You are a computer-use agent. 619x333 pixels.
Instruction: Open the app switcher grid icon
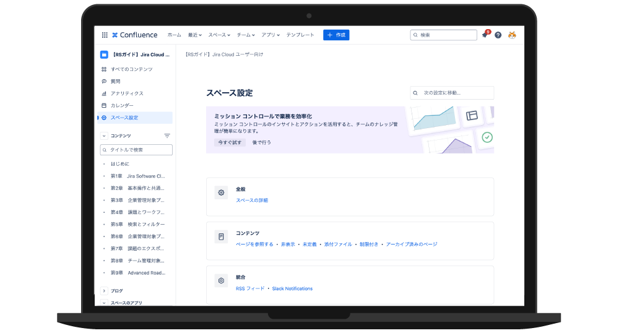click(105, 35)
